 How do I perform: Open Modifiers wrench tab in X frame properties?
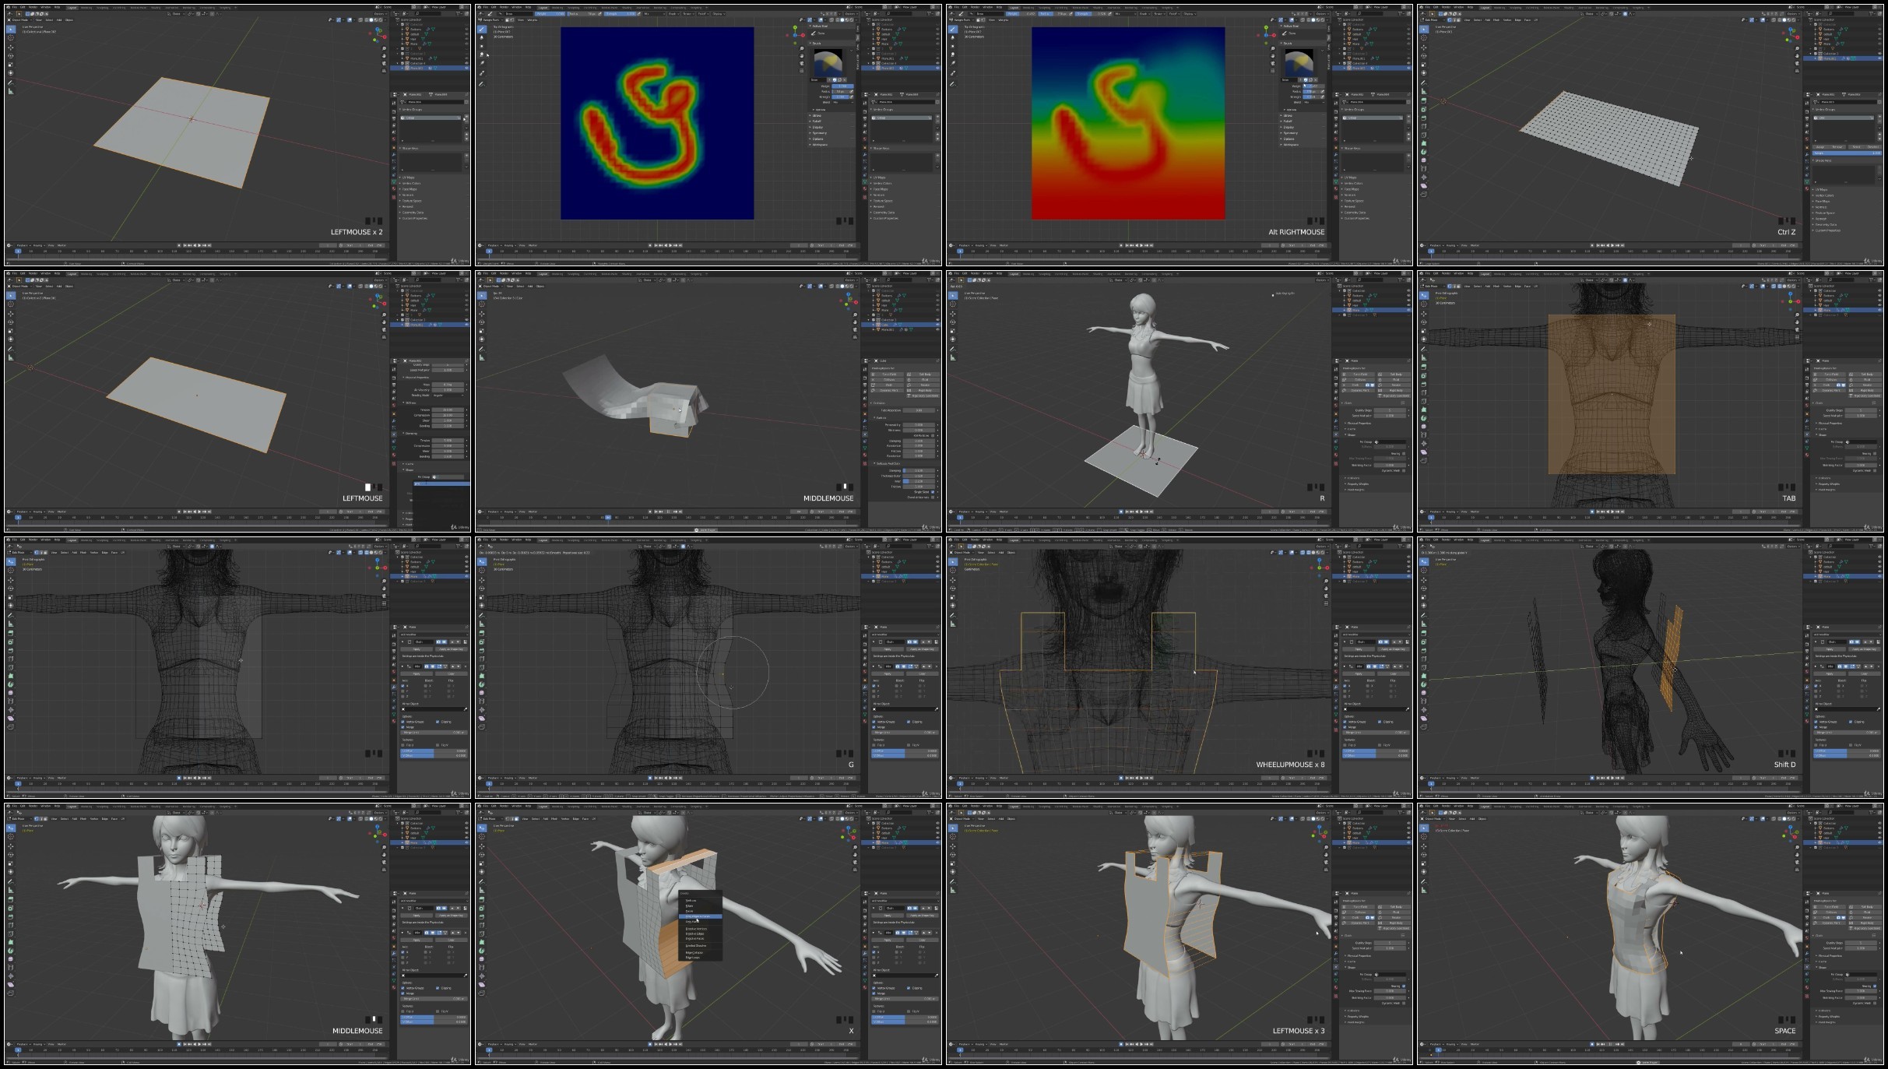coord(865,953)
